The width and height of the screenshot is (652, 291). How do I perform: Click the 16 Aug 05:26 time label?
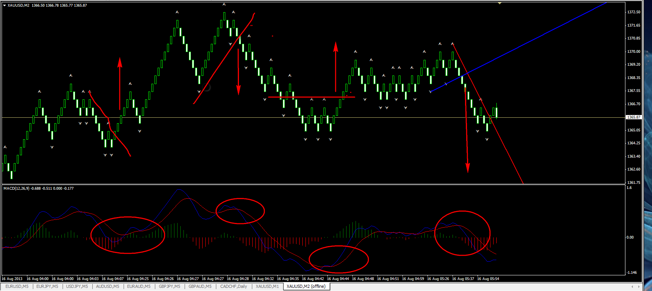coord(438,279)
